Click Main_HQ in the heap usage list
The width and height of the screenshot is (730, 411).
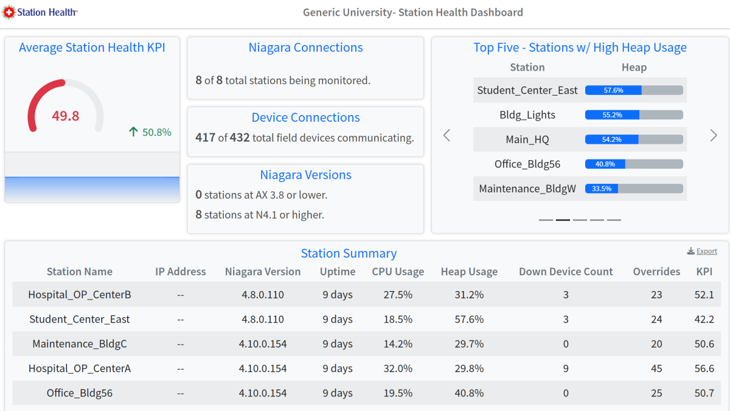tap(527, 139)
